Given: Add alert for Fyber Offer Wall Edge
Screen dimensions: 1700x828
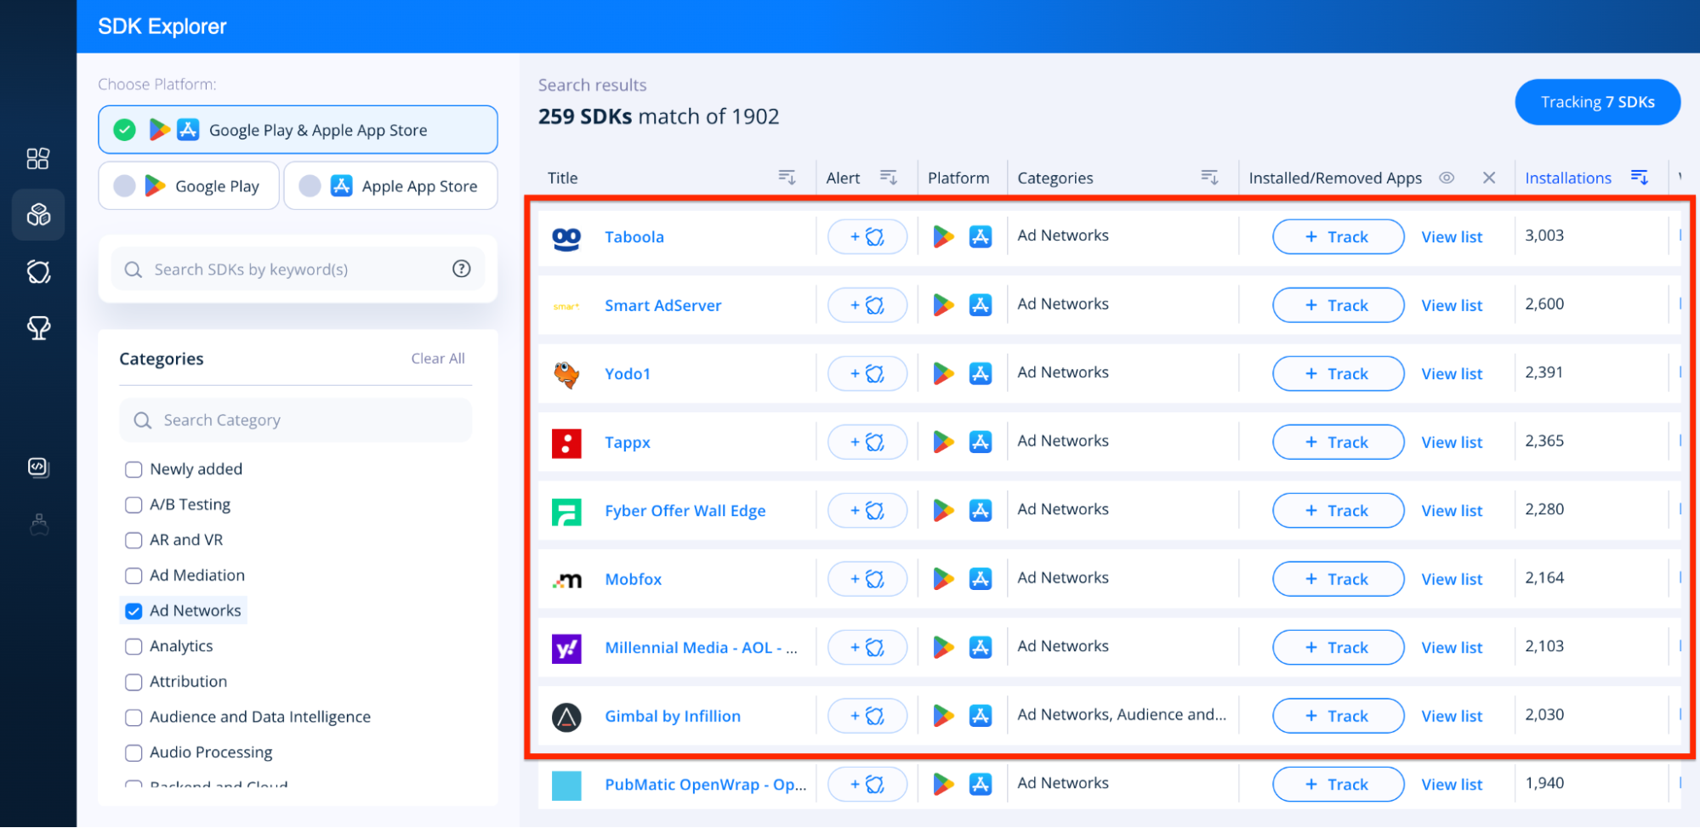Looking at the screenshot, I should (867, 511).
